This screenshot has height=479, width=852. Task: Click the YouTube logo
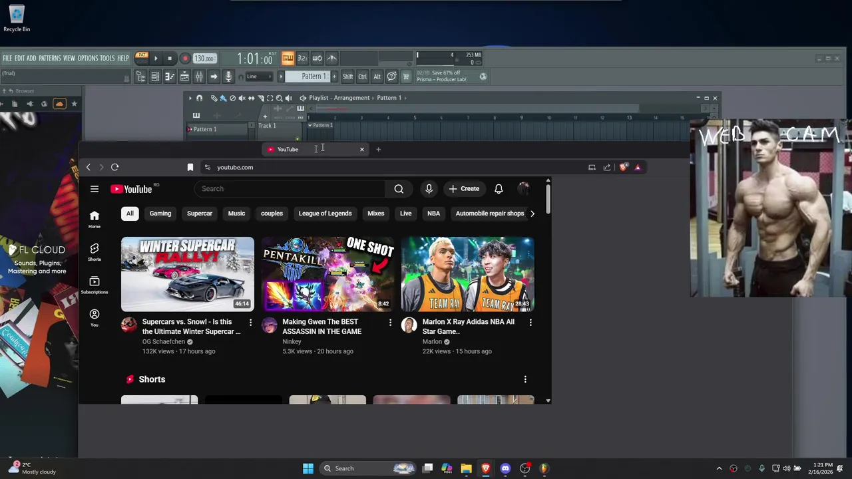click(x=132, y=189)
